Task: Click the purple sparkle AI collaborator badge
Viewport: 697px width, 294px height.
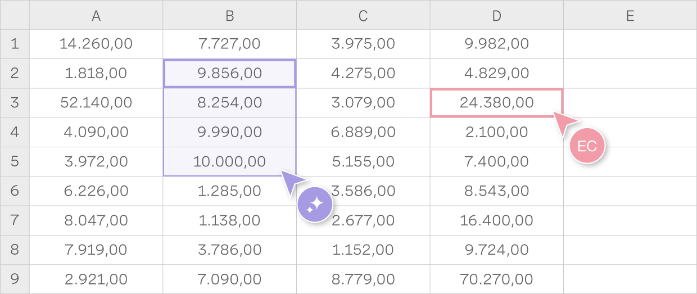Action: click(x=315, y=205)
